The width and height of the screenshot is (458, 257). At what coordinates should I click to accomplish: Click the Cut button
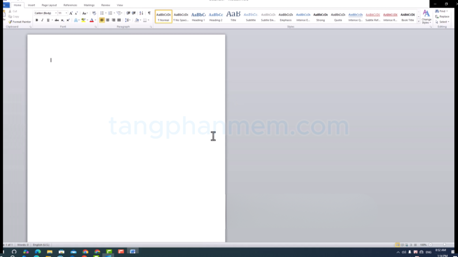(13, 11)
